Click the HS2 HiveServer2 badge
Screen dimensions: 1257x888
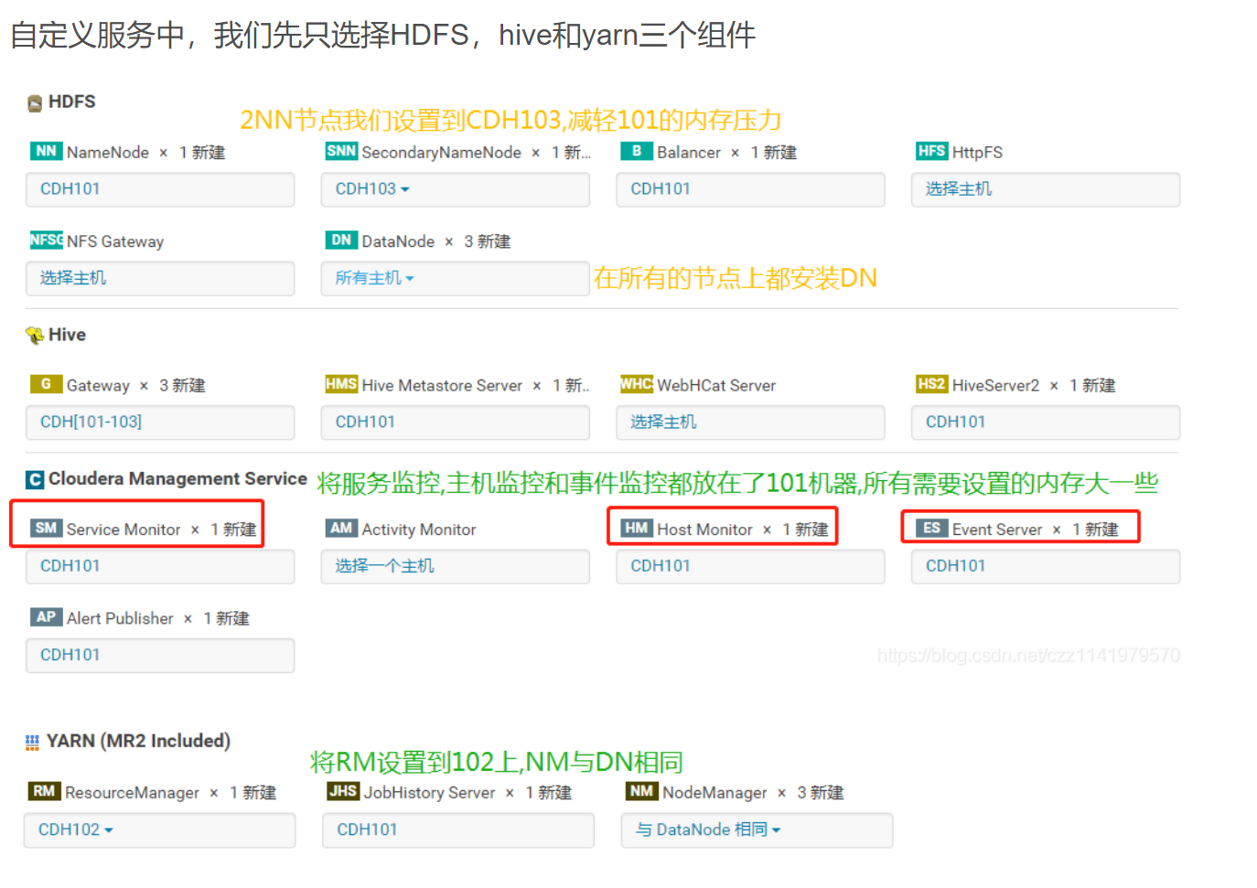click(x=931, y=384)
